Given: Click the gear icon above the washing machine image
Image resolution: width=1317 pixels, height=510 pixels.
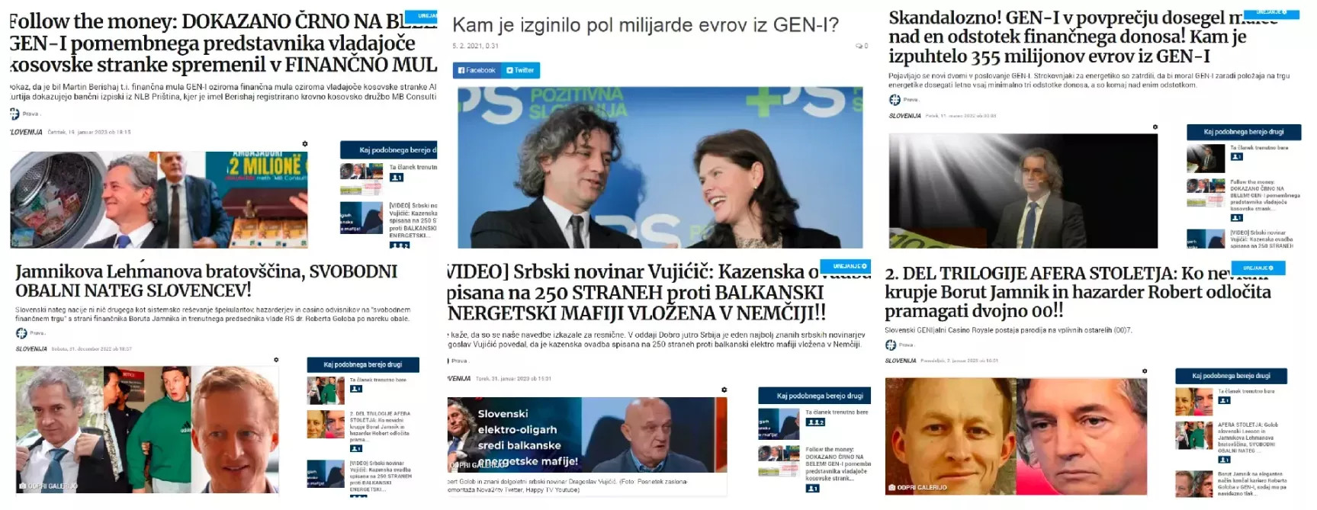Looking at the screenshot, I should (x=305, y=143).
